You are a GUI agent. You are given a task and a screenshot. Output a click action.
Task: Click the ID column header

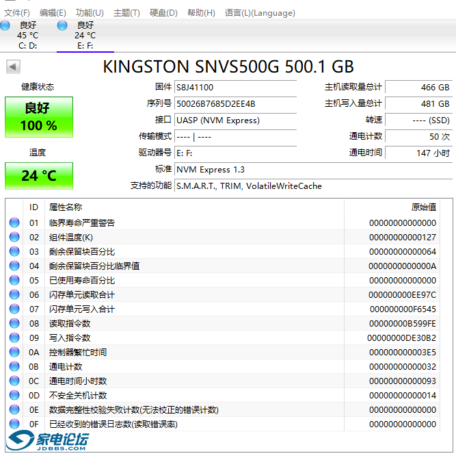(x=34, y=207)
